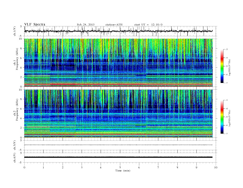Click the 'ch.3(V)' axis label
243x188 pixels.
point(15,145)
